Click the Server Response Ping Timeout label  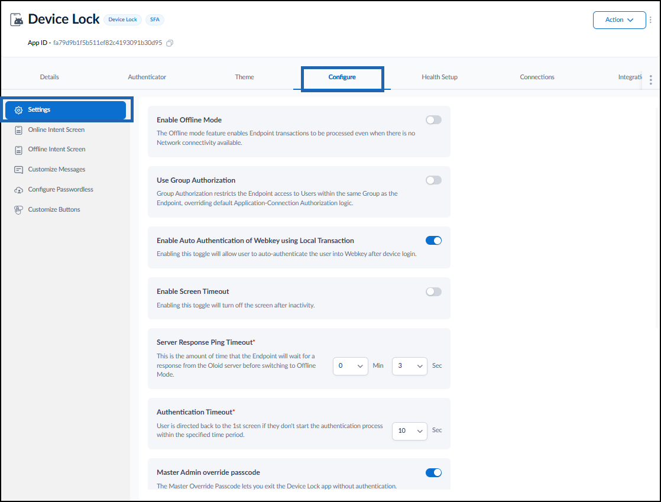click(x=206, y=343)
